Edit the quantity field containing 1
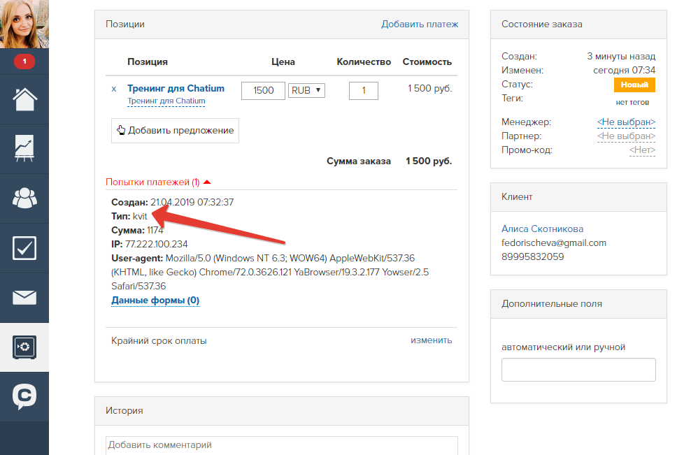 (364, 90)
